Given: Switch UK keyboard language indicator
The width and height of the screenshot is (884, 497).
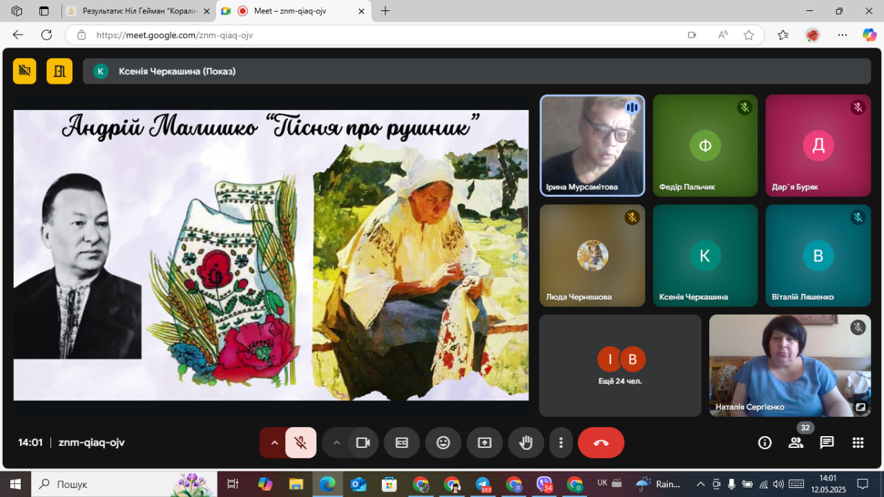Looking at the screenshot, I should click(x=602, y=482).
